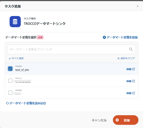Click the X icon beside 選択をクリア
Viewport: 143px width, 128px height.
click(x=119, y=58)
